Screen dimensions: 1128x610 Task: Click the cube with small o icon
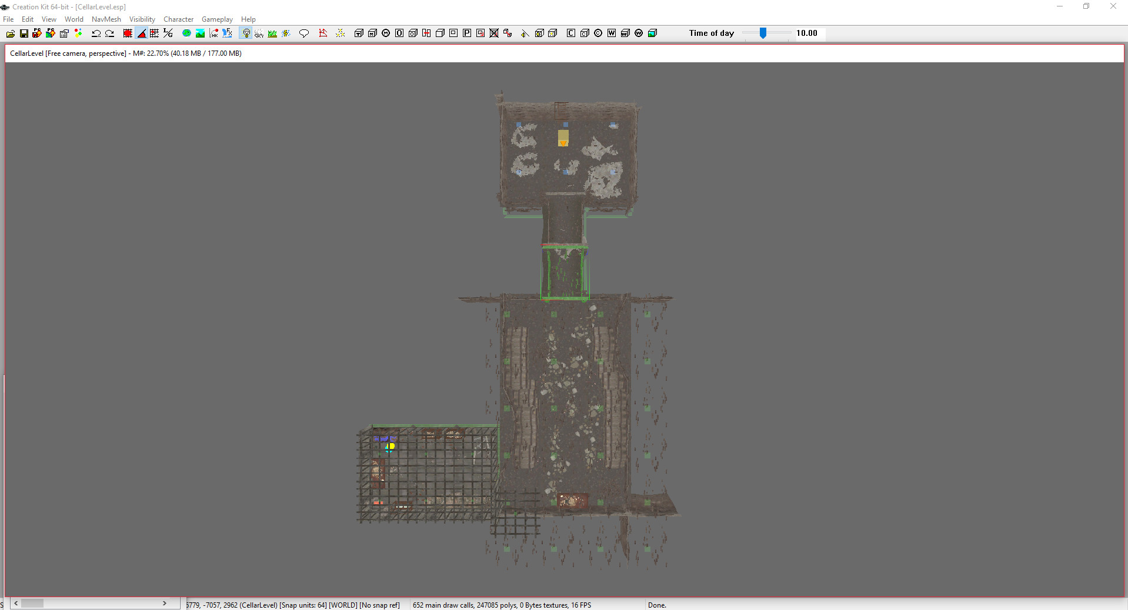[x=413, y=33]
